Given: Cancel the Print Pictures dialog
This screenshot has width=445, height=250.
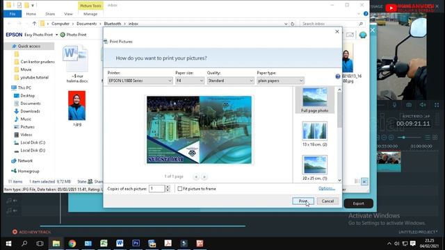Looking at the screenshot, I should pyautogui.click(x=327, y=201).
